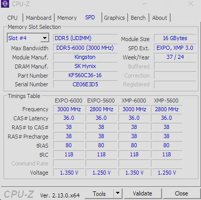Click the SK Hynix DRAM manufacturer value
Image resolution: width=201 pixels, height=200 pixels.
(x=85, y=66)
